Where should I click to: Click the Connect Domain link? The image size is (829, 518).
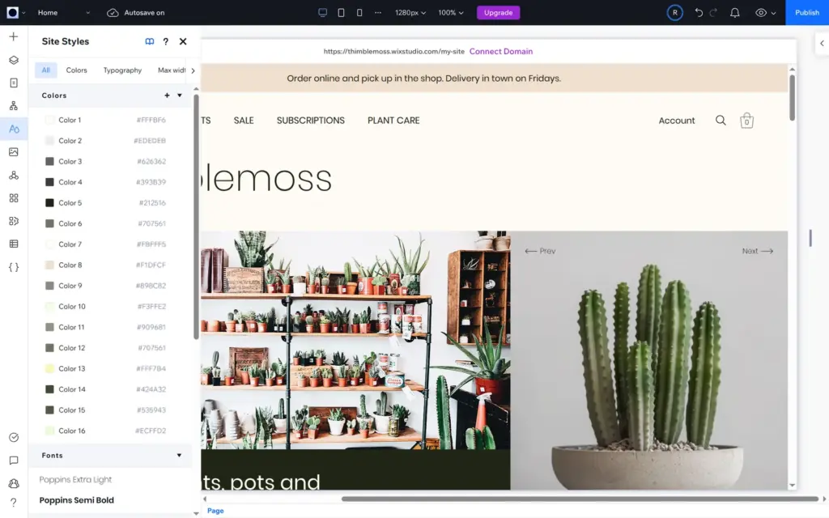click(x=500, y=51)
